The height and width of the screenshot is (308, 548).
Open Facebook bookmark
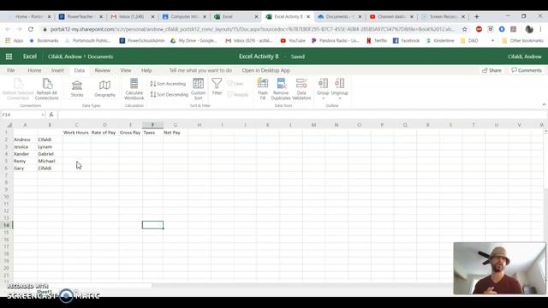pos(406,40)
